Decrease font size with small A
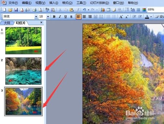 point(127,17)
